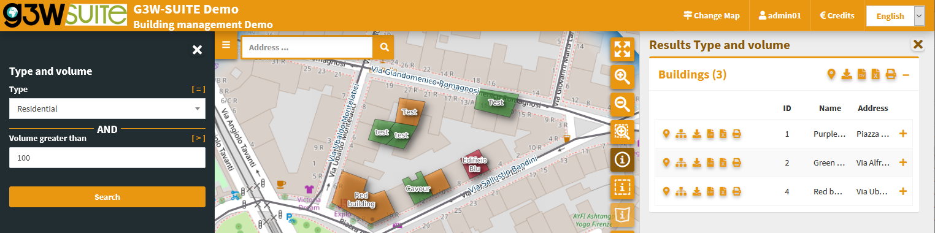Export all Buildings results as CSV
The image size is (935, 233).
(x=861, y=74)
